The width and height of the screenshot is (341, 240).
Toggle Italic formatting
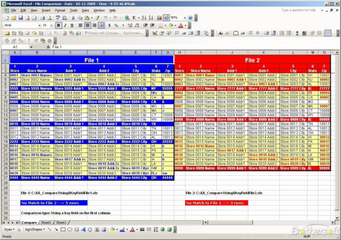pyautogui.click(x=65, y=26)
